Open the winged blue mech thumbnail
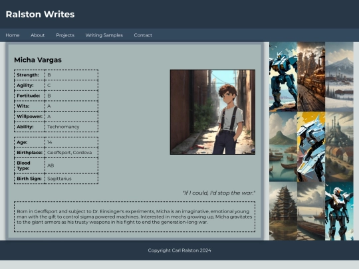The height and width of the screenshot is (269, 359). pyautogui.click(x=339, y=211)
